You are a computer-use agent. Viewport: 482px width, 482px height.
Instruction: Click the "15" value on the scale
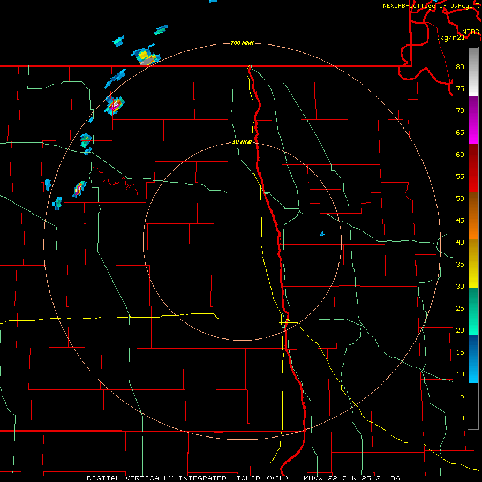460,352
